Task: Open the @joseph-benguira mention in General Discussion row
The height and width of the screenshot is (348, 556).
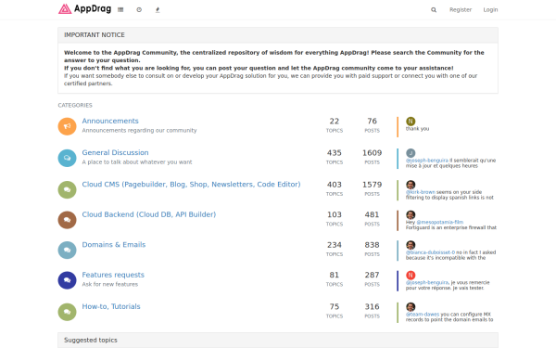Action: click(x=427, y=161)
